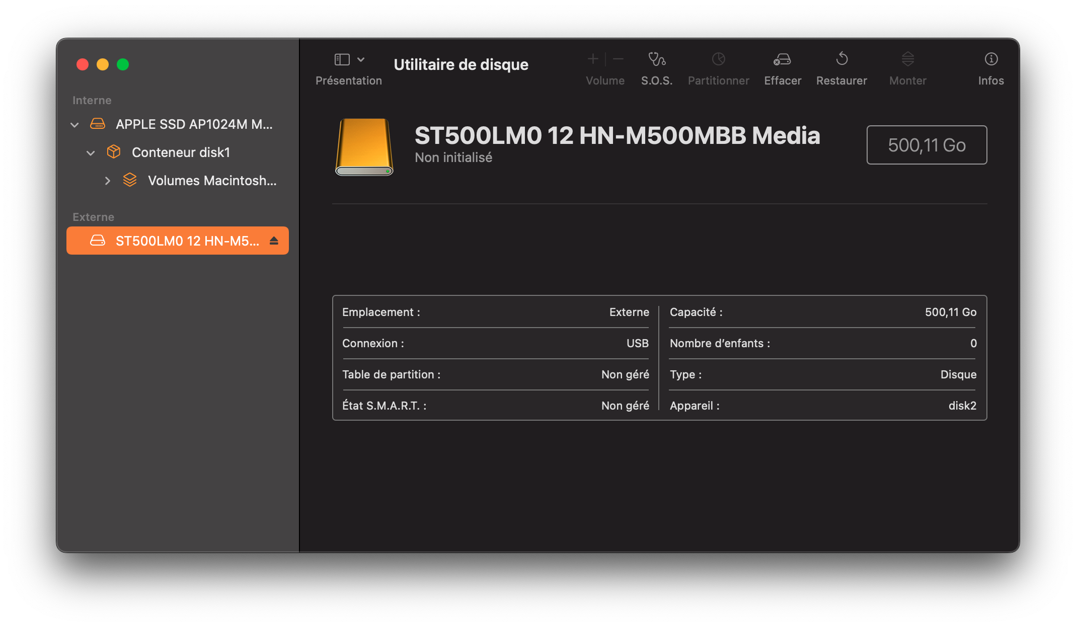
Task: Click the Partitionner pie chart icon
Action: pyautogui.click(x=719, y=59)
